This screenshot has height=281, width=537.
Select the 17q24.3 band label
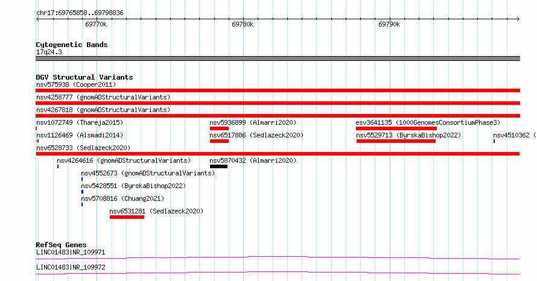(49, 52)
